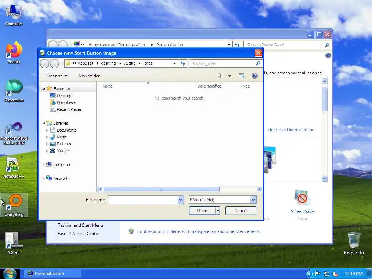Click the AppData breadcrumb segment
This screenshot has width=372, height=279.
(x=85, y=63)
